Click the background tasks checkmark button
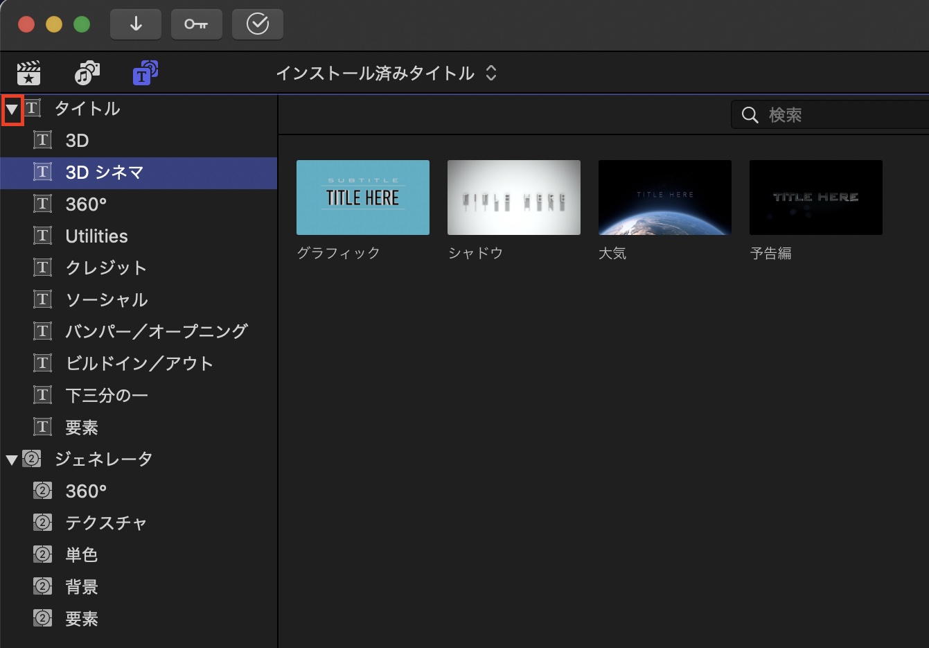 click(x=257, y=24)
